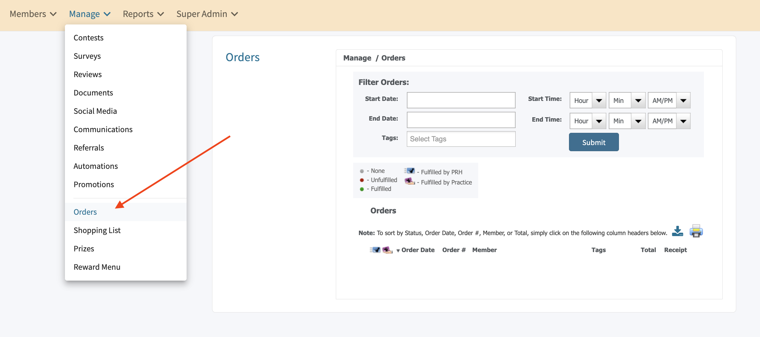760x337 pixels.
Task: Open the Start Time Min dropdown
Action: [x=627, y=101]
